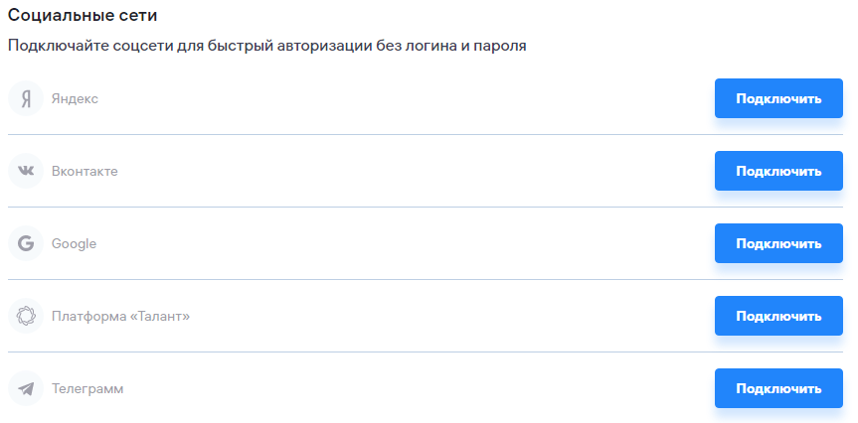Click the divider line below the Google row
Image resolution: width=858 pixels, height=423 pixels.
click(x=426, y=279)
